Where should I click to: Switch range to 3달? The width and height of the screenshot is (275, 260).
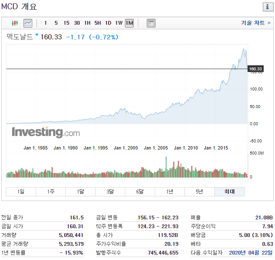(x=110, y=191)
